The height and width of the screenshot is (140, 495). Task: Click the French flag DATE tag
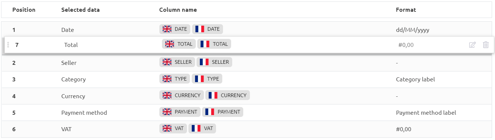point(208,29)
